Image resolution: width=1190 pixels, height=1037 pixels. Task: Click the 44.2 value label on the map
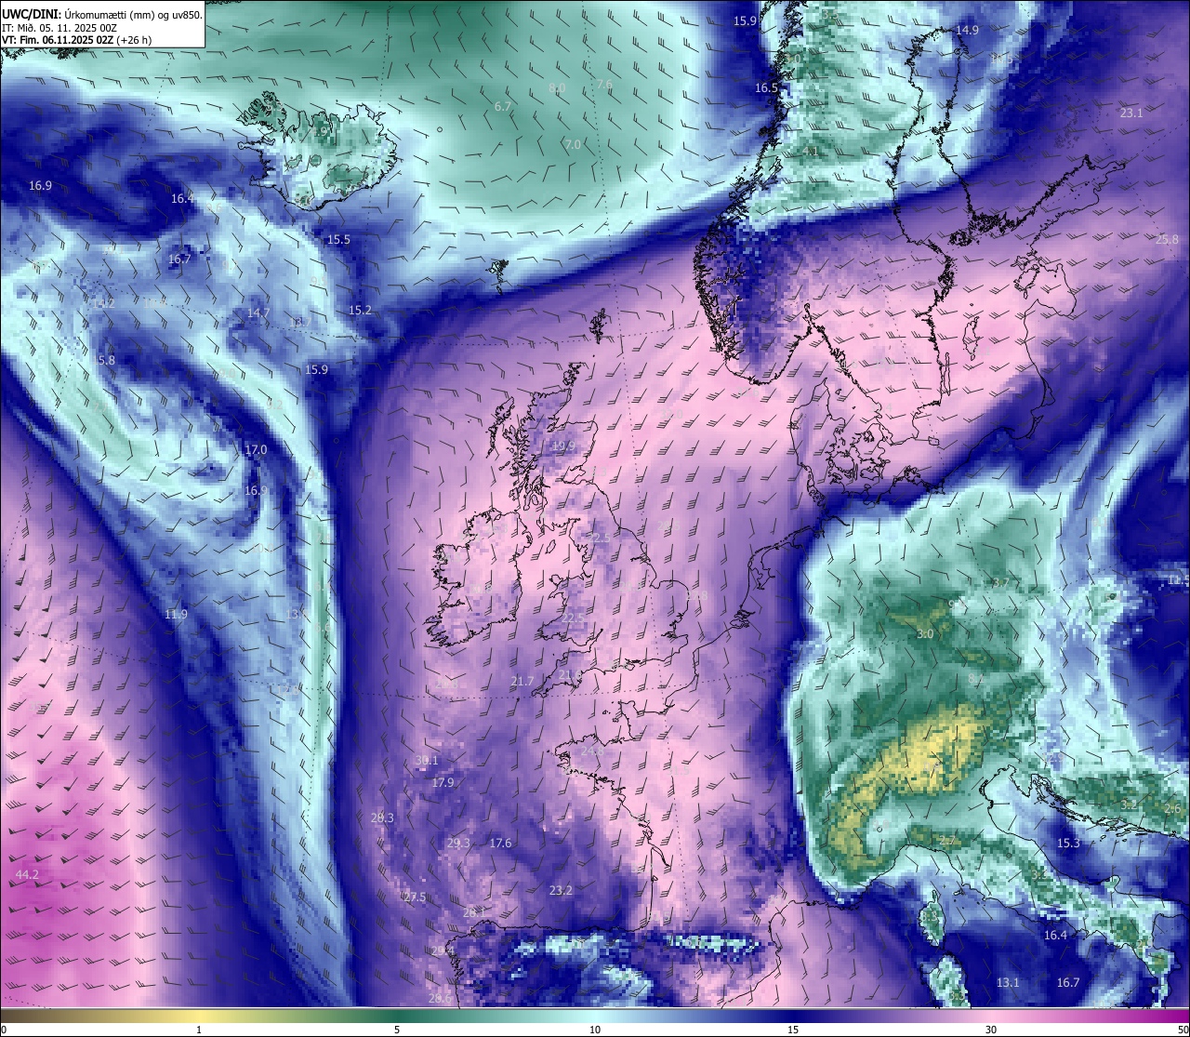pos(27,874)
